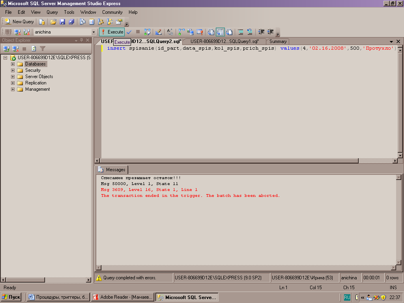Click Display Estimated Execution Plan icon
Viewport: 404px width, 303px height.
click(147, 32)
